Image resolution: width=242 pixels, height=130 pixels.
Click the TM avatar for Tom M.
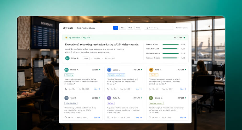[x=66, y=98]
